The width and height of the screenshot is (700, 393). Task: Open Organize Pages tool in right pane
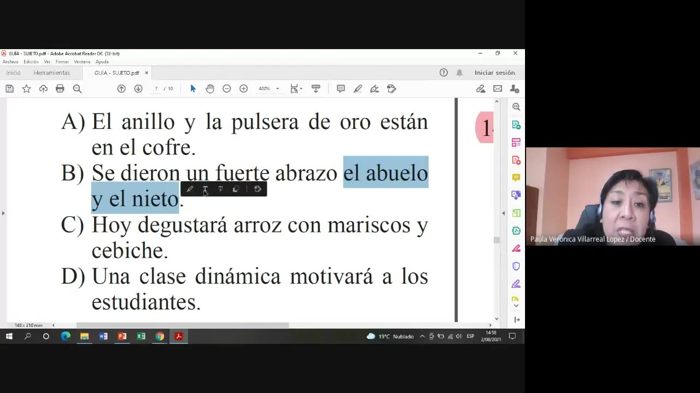coord(516,213)
